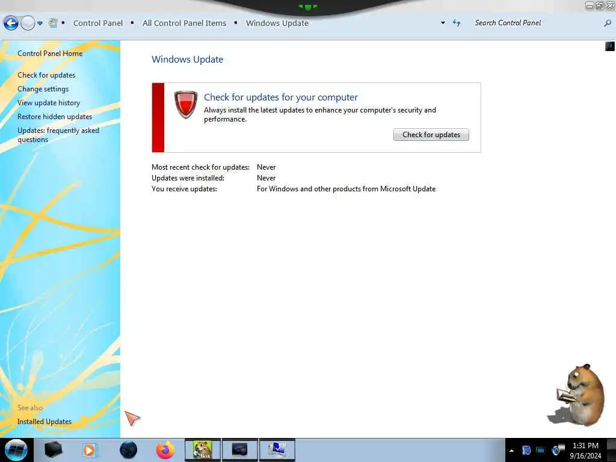This screenshot has height=462, width=616.
Task: Open Control Panel Home link
Action: (50, 54)
